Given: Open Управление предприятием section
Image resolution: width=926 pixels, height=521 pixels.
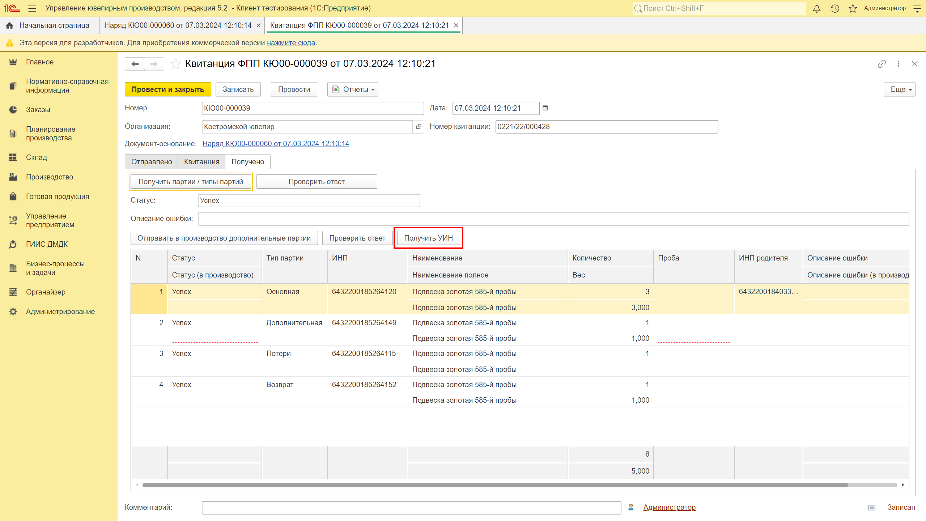Looking at the screenshot, I should 50,220.
